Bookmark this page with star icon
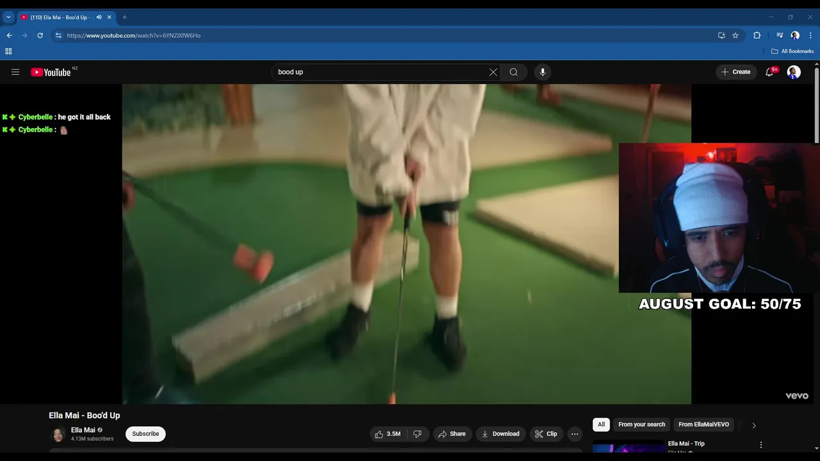The height and width of the screenshot is (461, 820). 735,36
